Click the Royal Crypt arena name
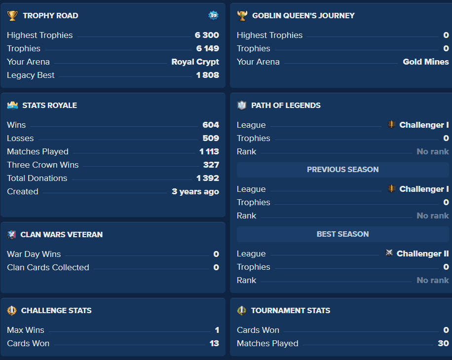 tap(195, 62)
